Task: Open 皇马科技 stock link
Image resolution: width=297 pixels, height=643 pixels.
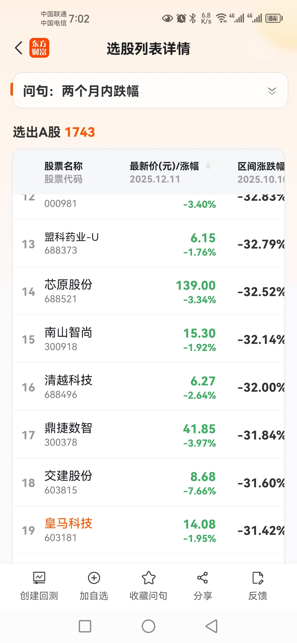Action: pos(68,523)
